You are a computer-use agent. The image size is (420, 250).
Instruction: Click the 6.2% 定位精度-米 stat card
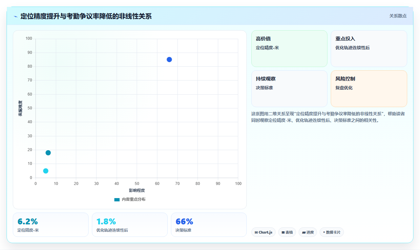[x=51, y=225]
